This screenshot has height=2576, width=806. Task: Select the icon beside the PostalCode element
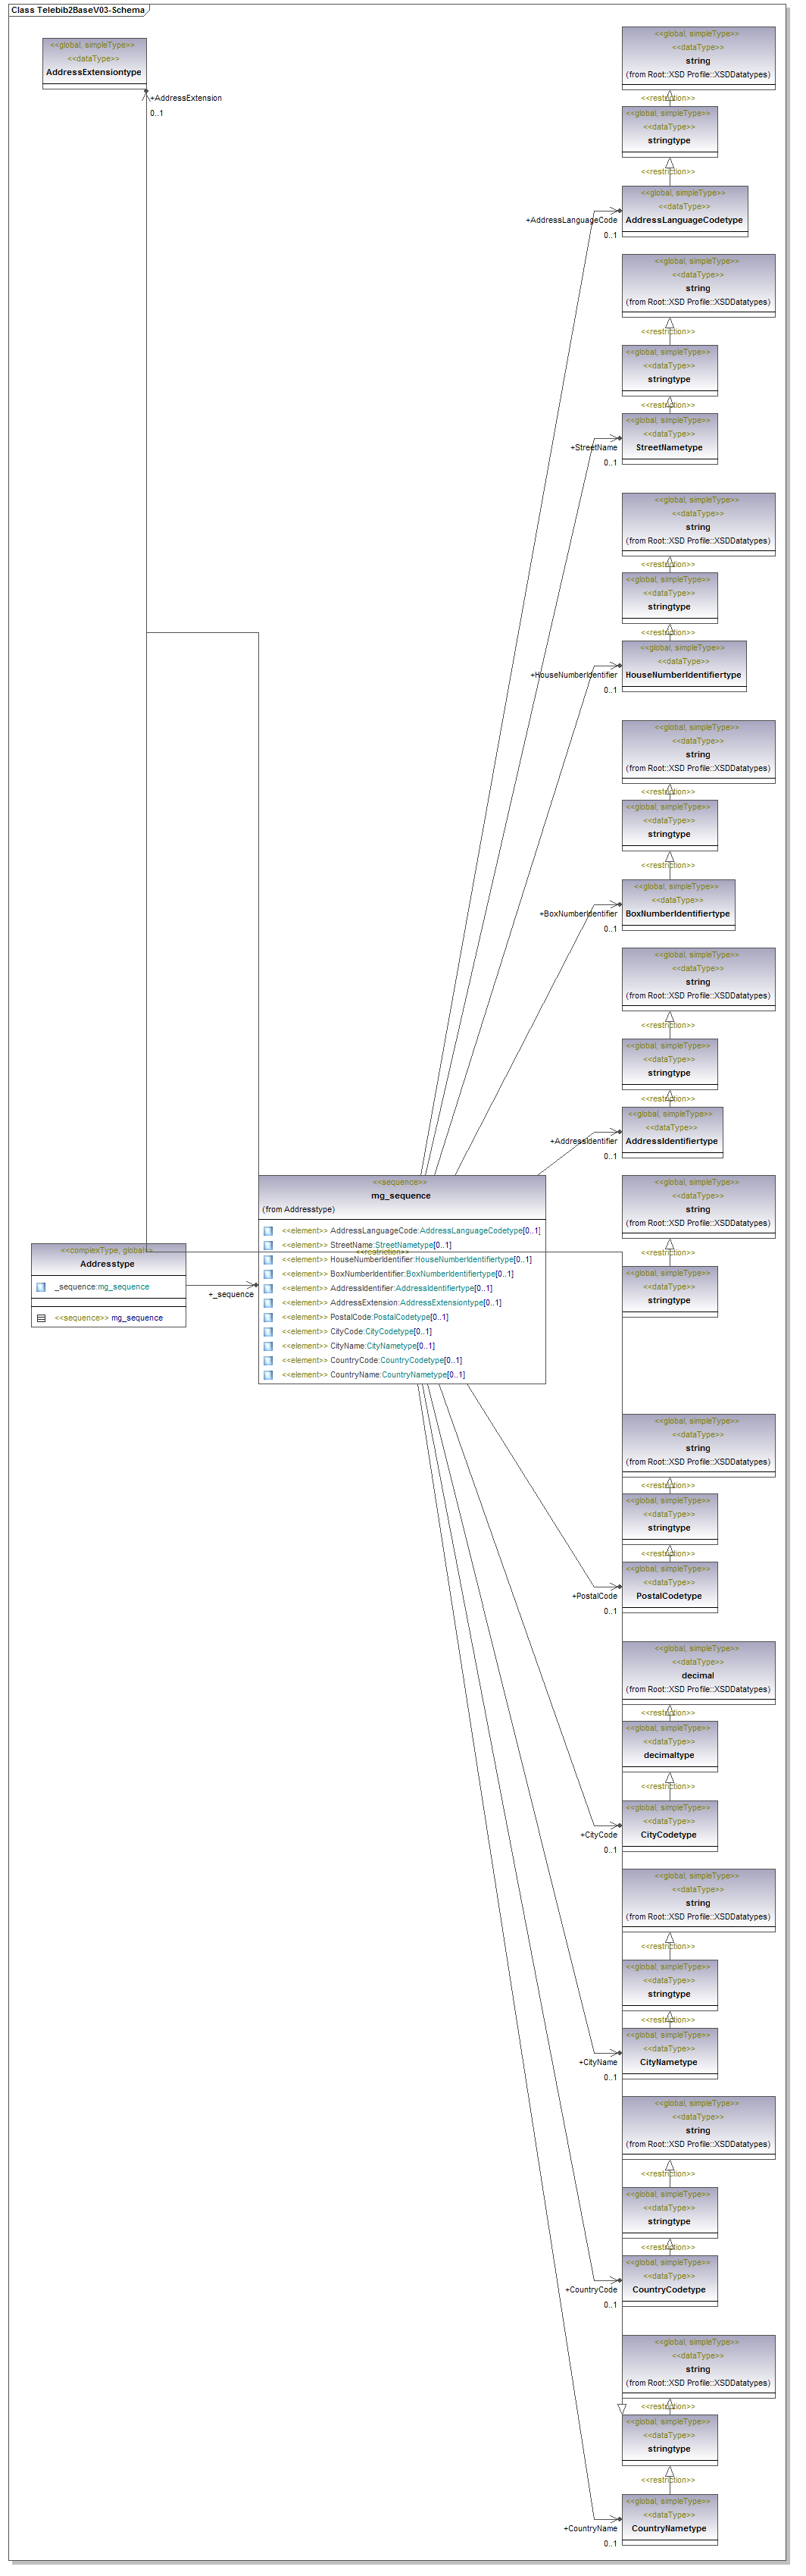pyautogui.click(x=267, y=1317)
